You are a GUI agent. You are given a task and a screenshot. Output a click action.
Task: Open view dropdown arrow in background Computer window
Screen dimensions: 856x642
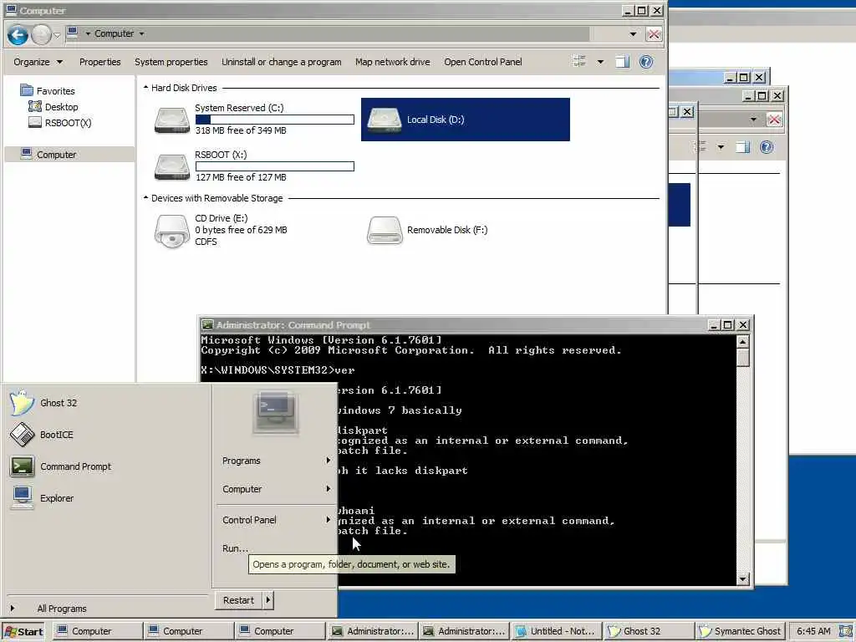pos(721,147)
